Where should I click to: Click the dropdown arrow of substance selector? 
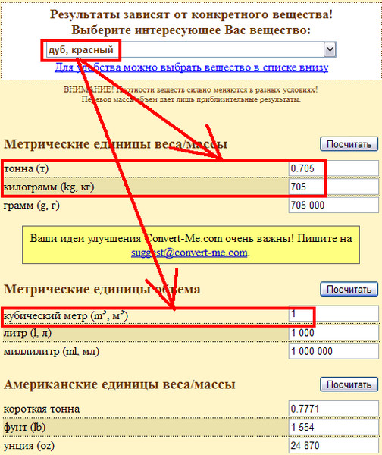(x=330, y=49)
